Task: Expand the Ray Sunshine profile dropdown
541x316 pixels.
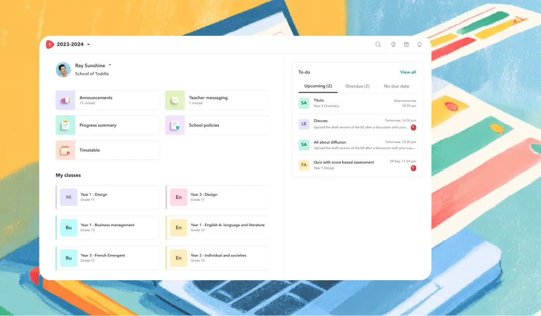Action: (110, 65)
